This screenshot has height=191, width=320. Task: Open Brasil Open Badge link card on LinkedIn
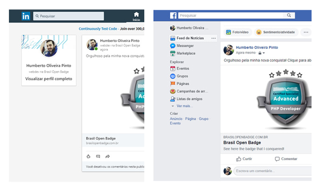(x=113, y=140)
